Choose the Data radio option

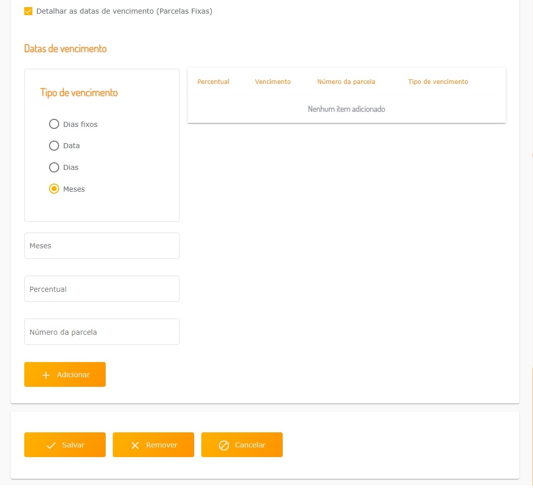(54, 146)
